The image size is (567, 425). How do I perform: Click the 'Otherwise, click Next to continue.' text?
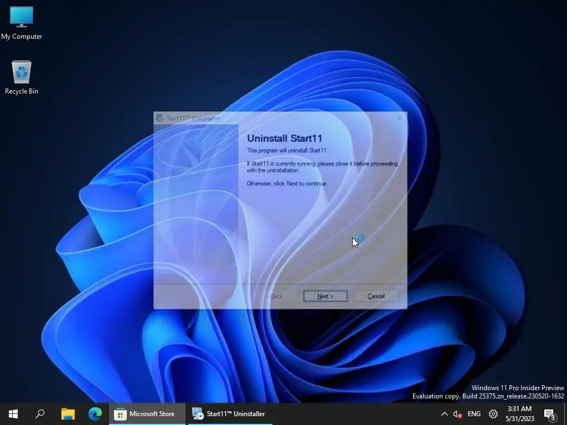click(x=287, y=184)
